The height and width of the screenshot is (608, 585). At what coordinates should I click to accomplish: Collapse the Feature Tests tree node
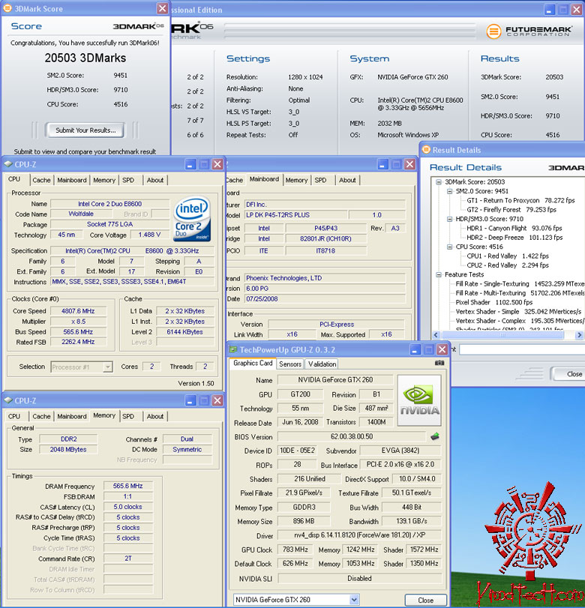(x=438, y=274)
